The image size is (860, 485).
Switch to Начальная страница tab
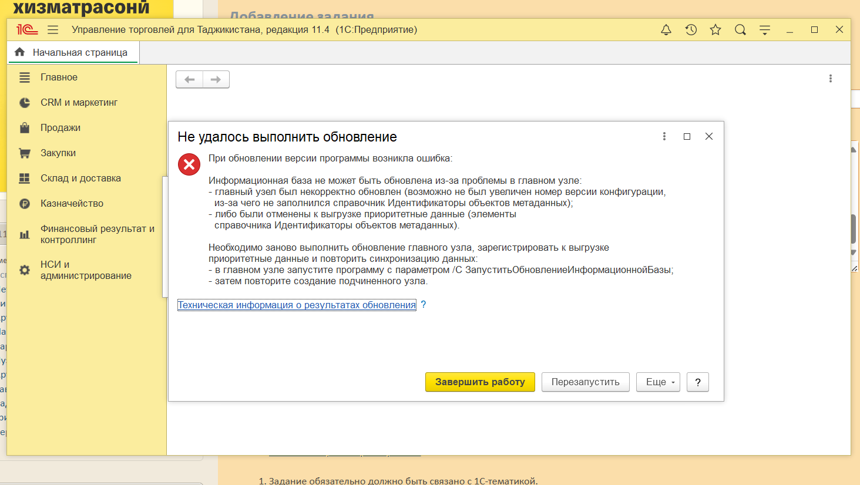[73, 52]
